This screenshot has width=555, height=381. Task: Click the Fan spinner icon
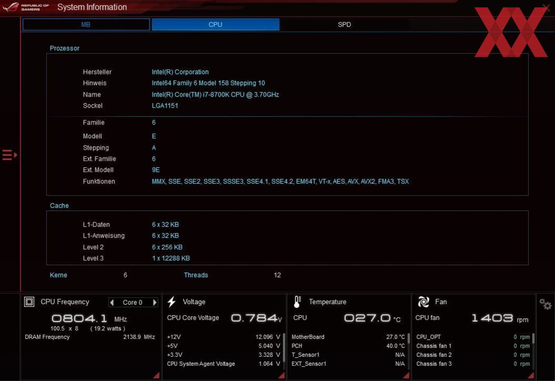(x=423, y=302)
